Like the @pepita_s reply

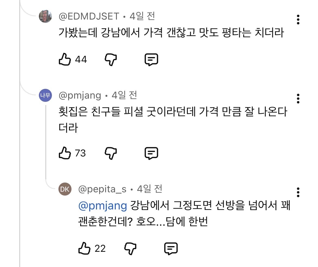84,248
